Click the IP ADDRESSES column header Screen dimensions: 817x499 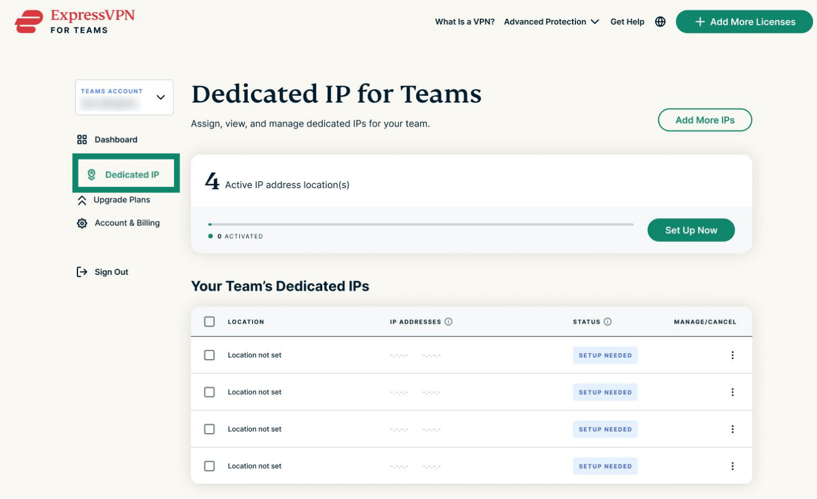[416, 322]
